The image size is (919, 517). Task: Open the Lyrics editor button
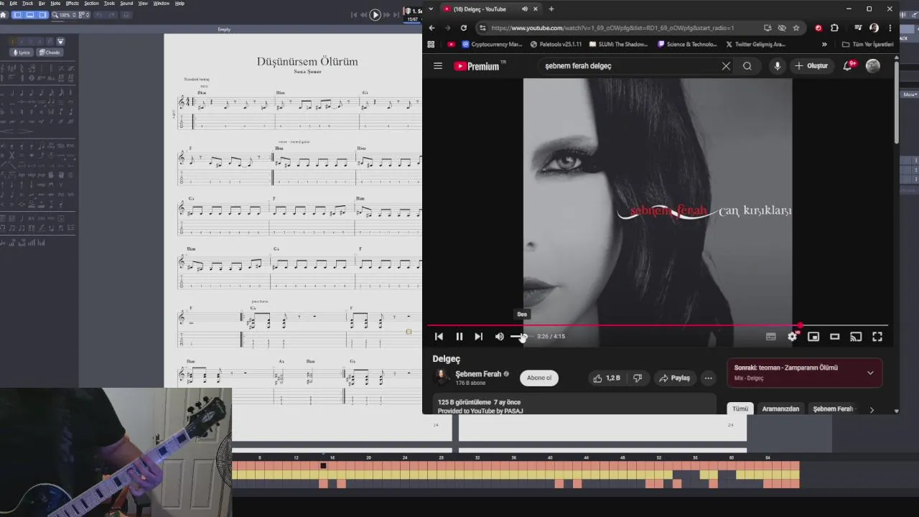[x=22, y=52]
